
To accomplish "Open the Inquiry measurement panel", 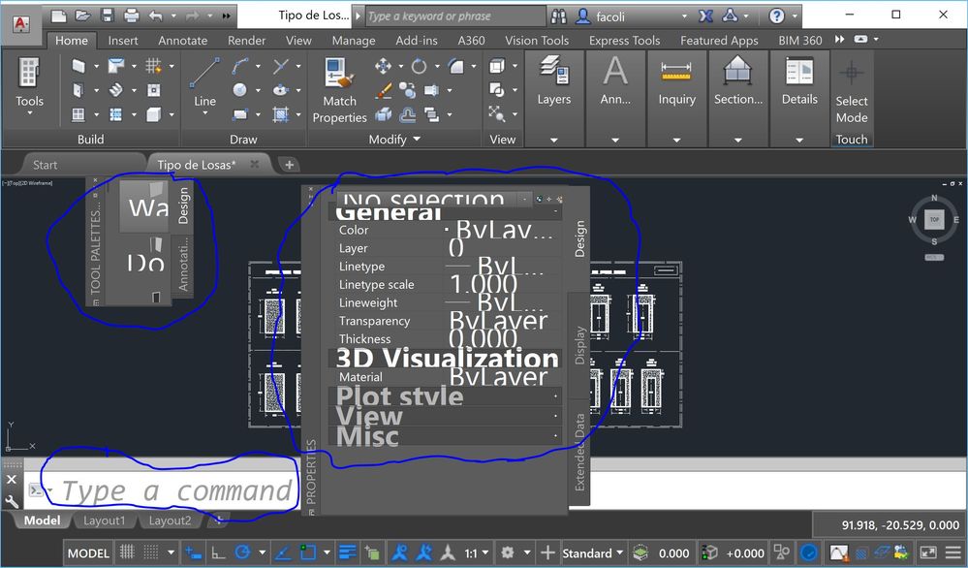I will click(676, 81).
